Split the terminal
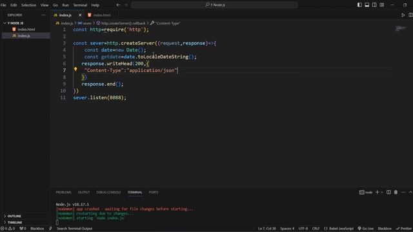413x232 pixels. click(x=388, y=193)
